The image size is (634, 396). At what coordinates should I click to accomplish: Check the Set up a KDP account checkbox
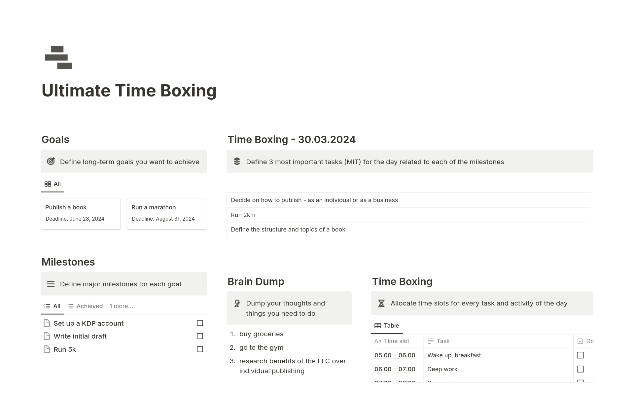pyautogui.click(x=200, y=323)
